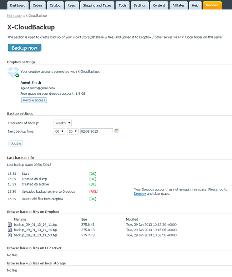Open the Dropbox link in error message
232x277 pixels.
[x=140, y=194]
